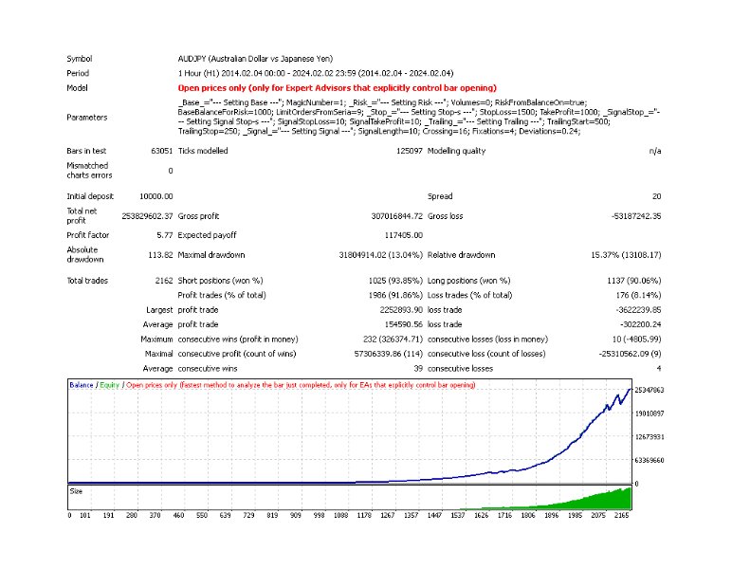The height and width of the screenshot is (569, 732).
Task: Click the 'Balance' legend label on chart
Action: pos(82,385)
